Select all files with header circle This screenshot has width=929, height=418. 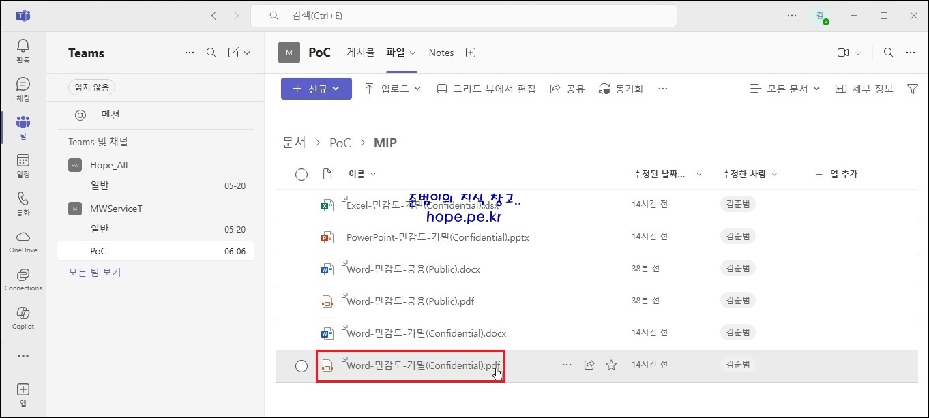pos(301,175)
